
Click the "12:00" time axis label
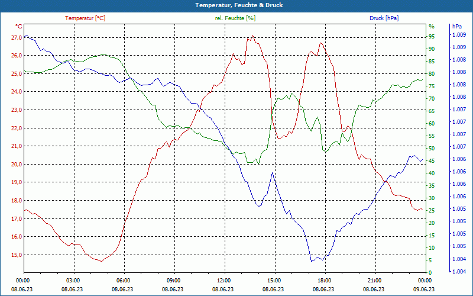223,280
